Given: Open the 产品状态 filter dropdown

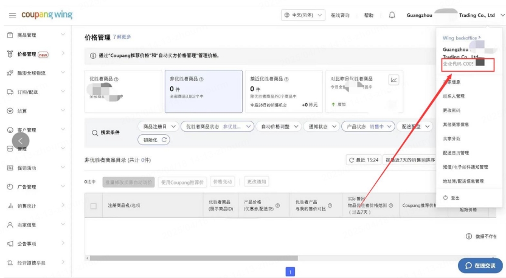Looking at the screenshot, I should (368, 127).
